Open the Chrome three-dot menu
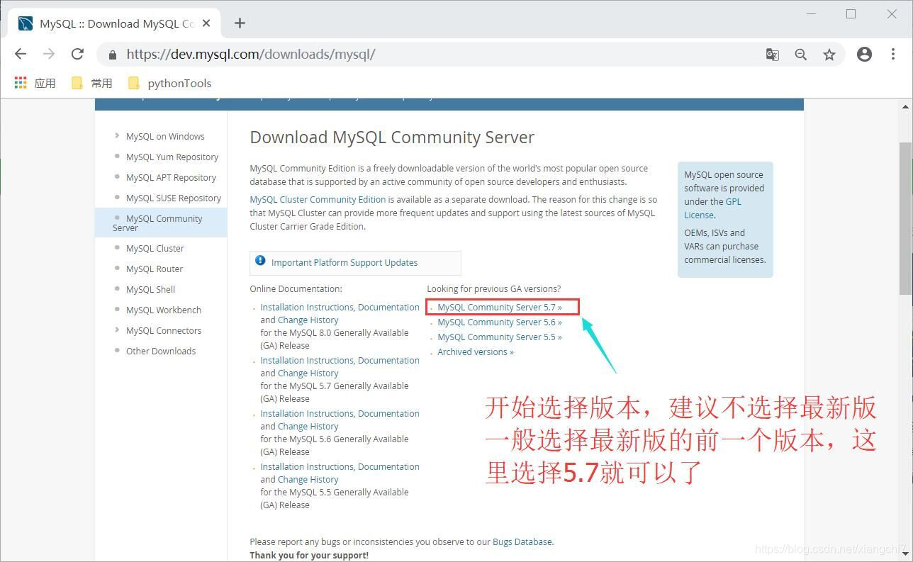The image size is (913, 562). click(893, 55)
